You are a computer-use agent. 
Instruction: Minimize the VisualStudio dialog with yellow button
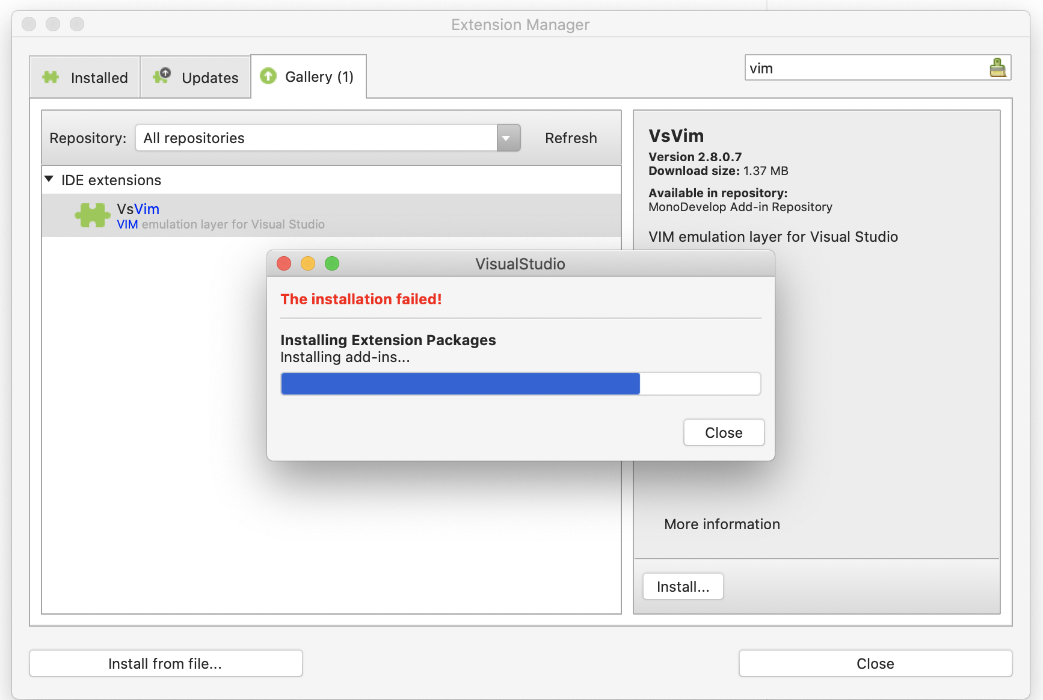tap(308, 263)
